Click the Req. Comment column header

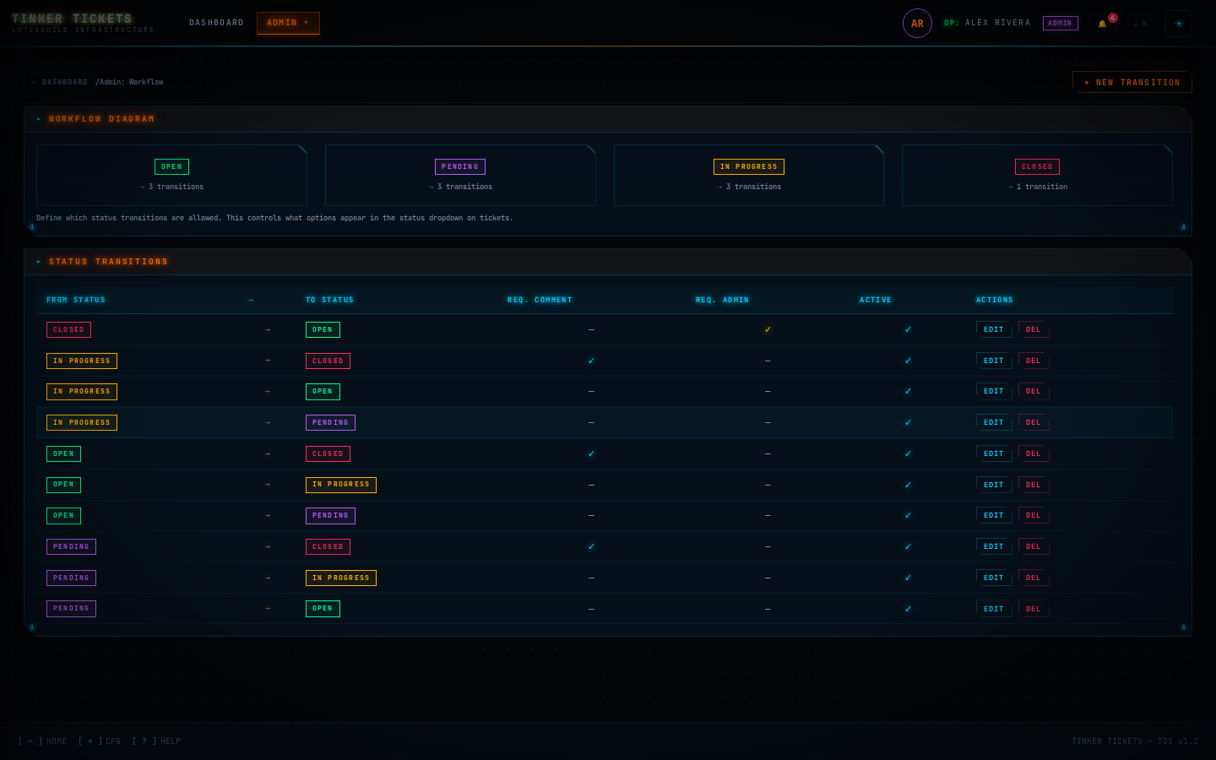(x=540, y=300)
